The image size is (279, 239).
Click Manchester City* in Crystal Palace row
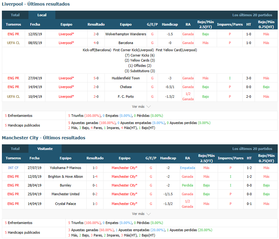point(124,204)
